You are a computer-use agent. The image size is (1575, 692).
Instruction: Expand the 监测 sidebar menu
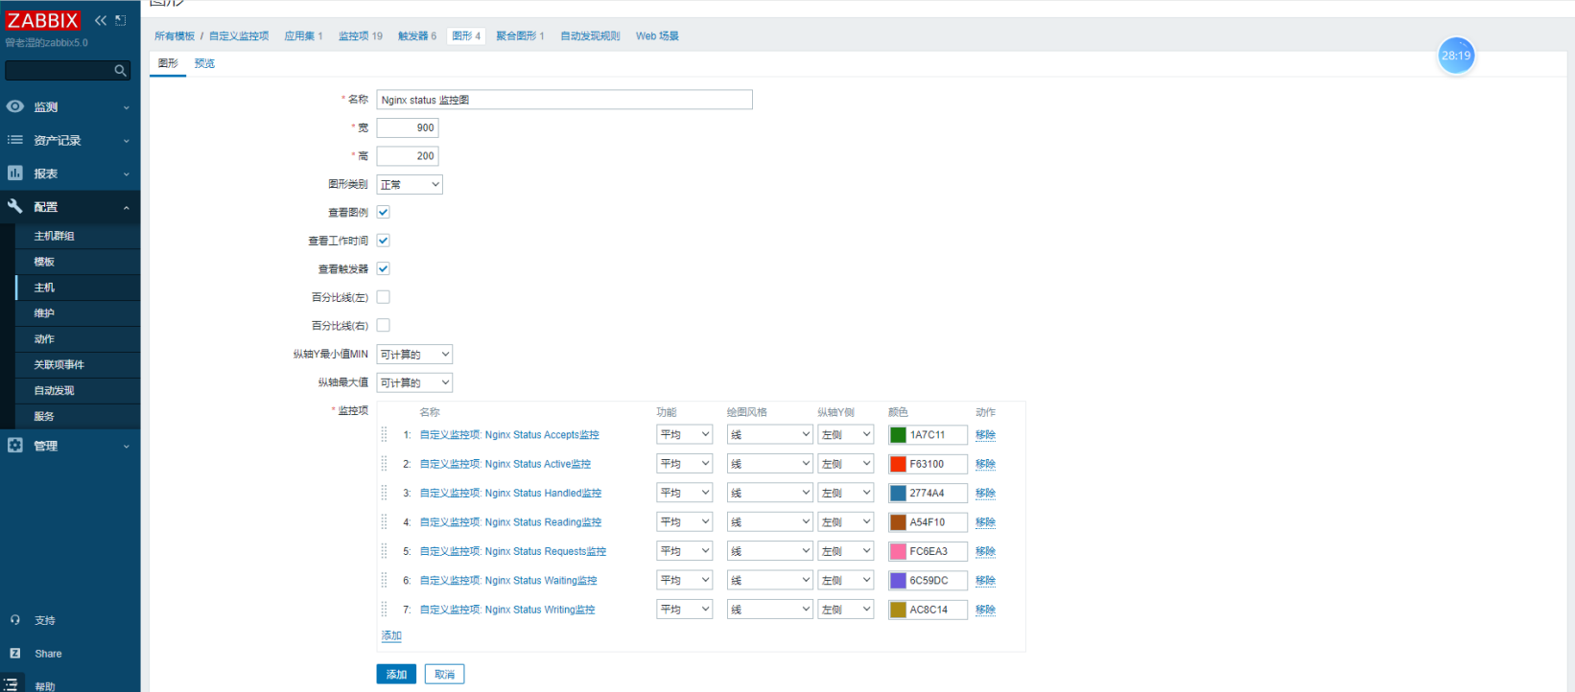coord(70,107)
